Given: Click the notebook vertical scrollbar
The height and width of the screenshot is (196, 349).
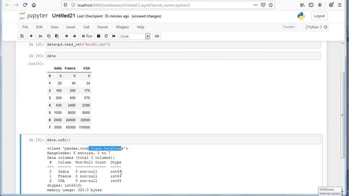Looking at the screenshot, I should coord(342,115).
